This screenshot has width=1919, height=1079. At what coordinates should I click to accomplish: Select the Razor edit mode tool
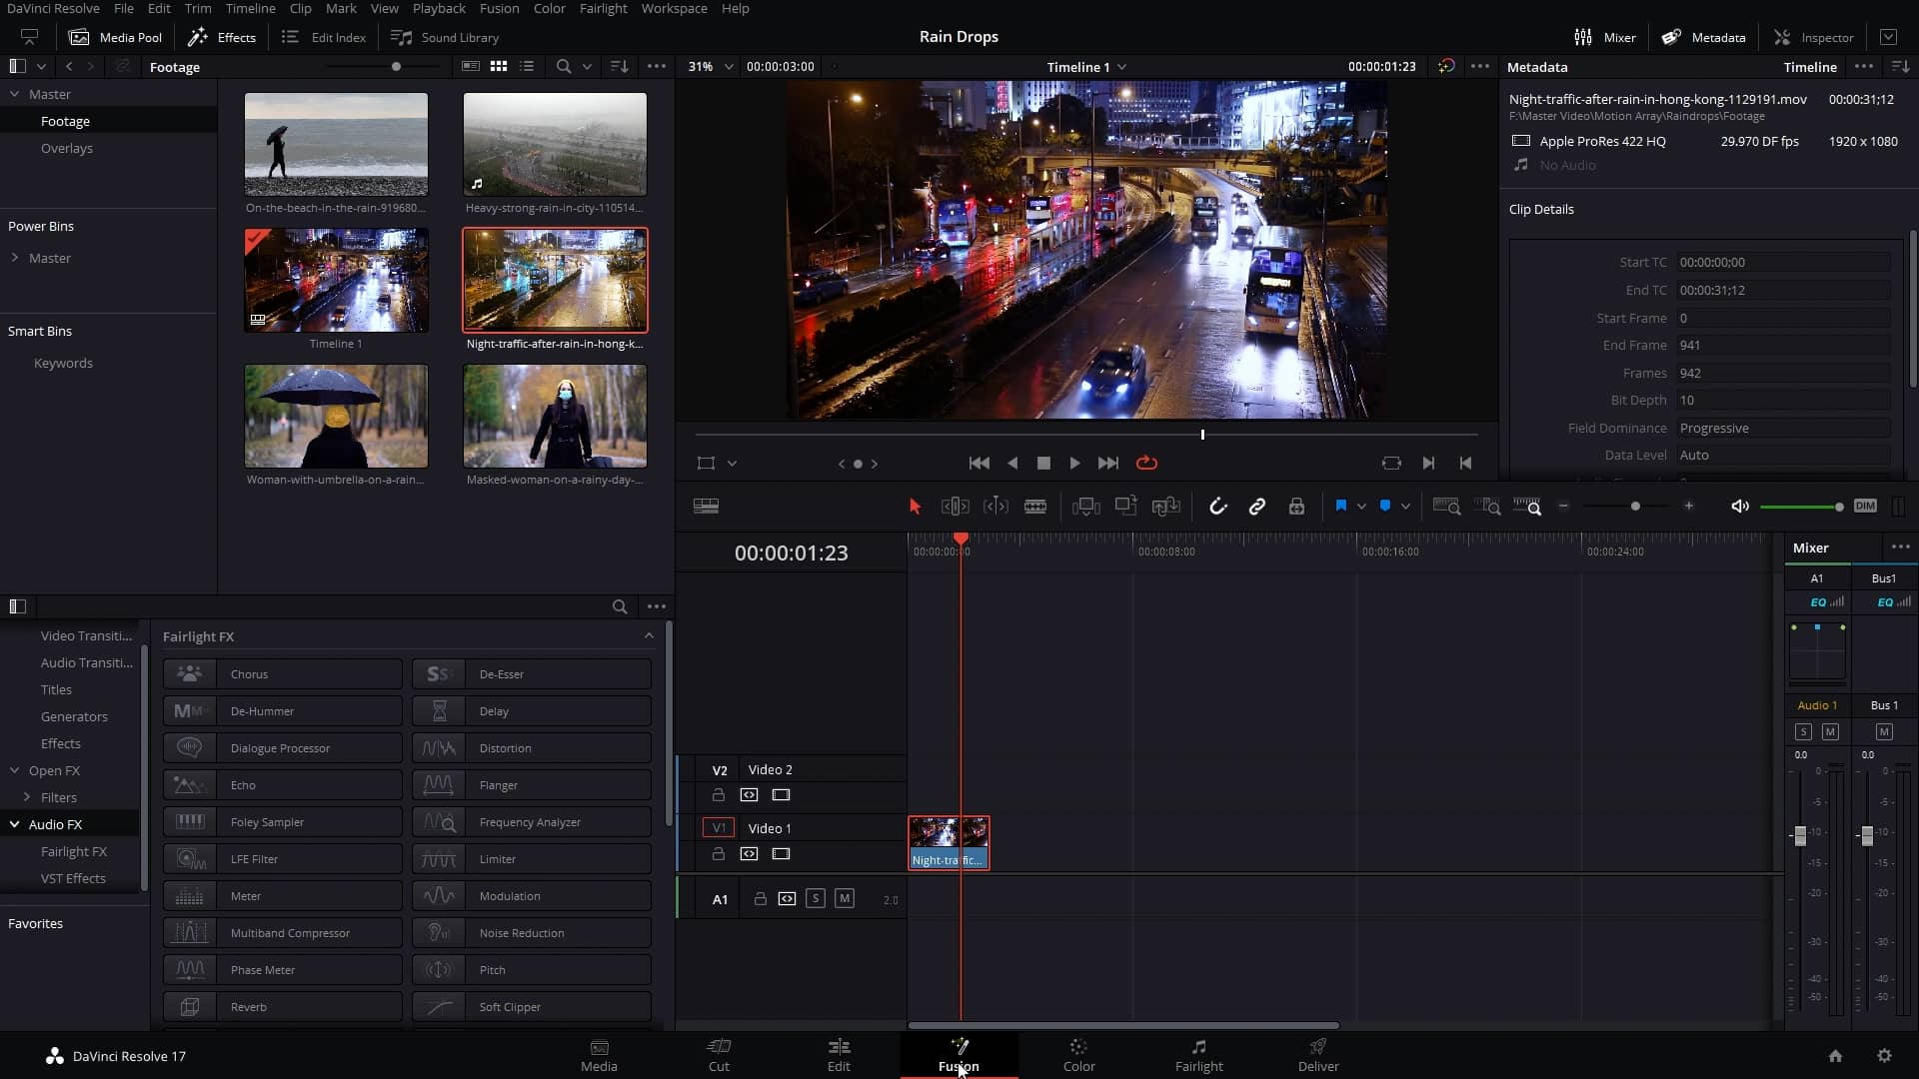point(1035,507)
